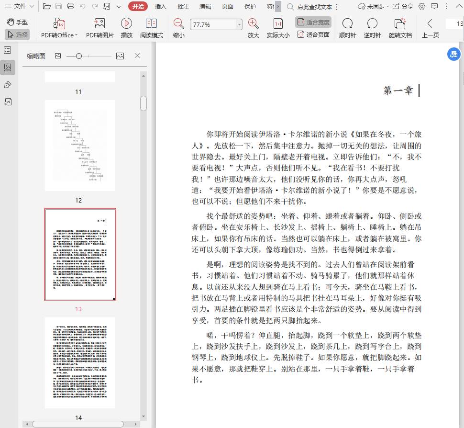Switch to the 批注 tab
The image size is (464, 428).
coord(183,6)
